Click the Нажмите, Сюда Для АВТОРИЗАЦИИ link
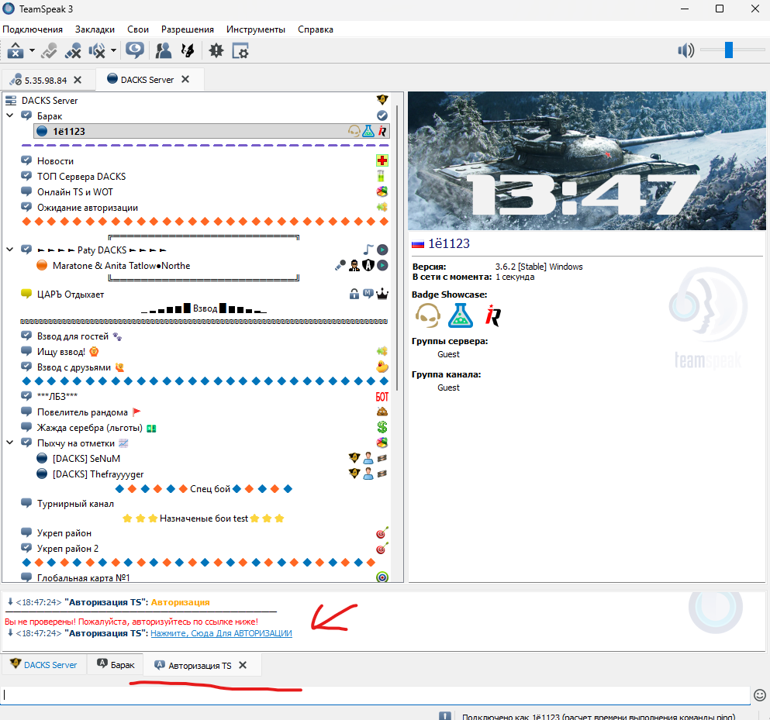The width and height of the screenshot is (770, 720). point(221,633)
